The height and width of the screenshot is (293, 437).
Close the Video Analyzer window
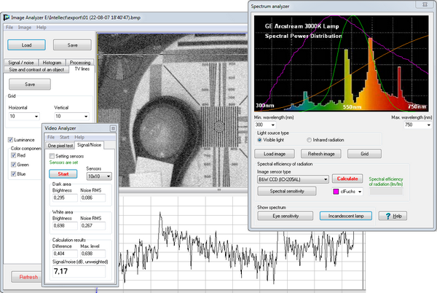coord(113,128)
